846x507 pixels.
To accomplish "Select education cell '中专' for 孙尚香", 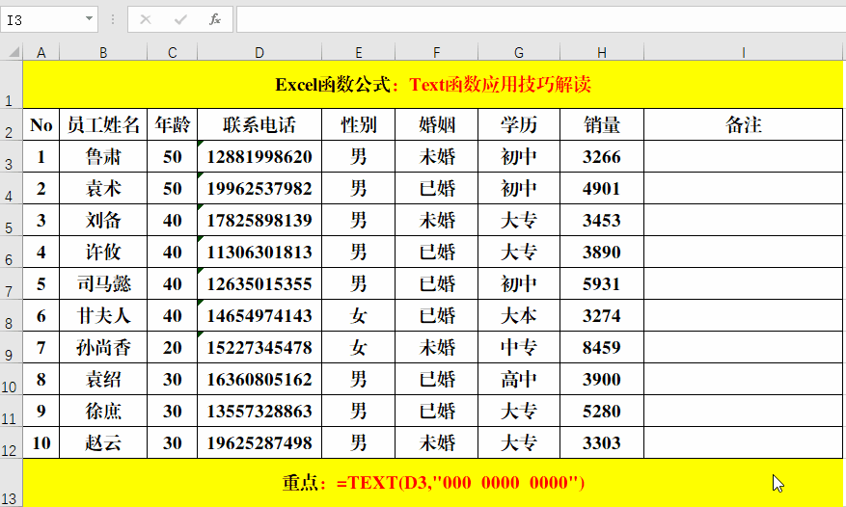I will pos(519,347).
